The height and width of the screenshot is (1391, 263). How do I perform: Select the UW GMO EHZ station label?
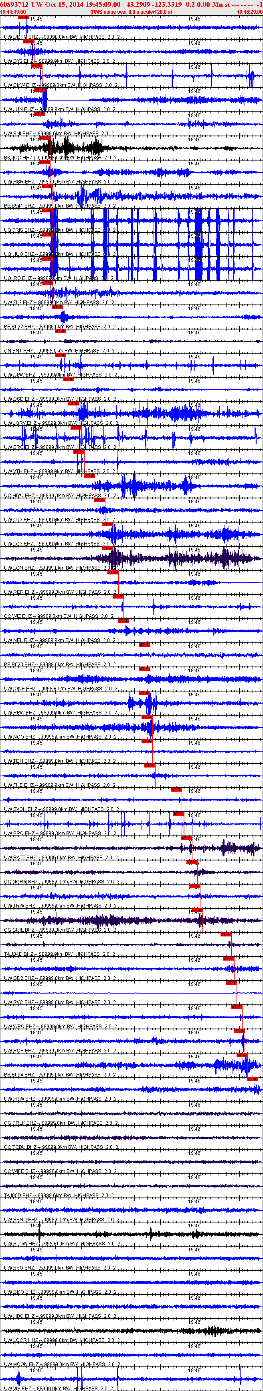pyautogui.click(x=60, y=1292)
